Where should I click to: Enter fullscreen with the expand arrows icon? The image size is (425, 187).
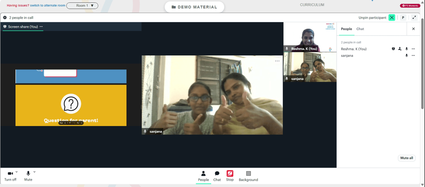[x=414, y=17]
